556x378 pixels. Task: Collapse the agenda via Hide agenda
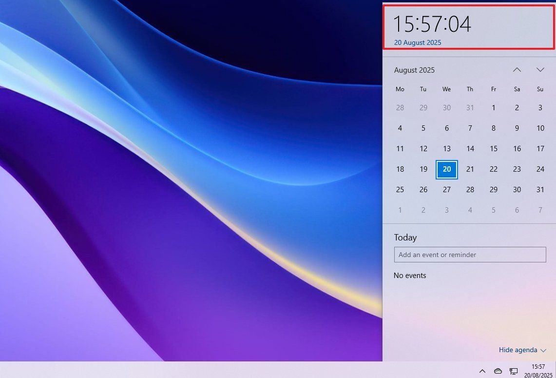(x=518, y=350)
